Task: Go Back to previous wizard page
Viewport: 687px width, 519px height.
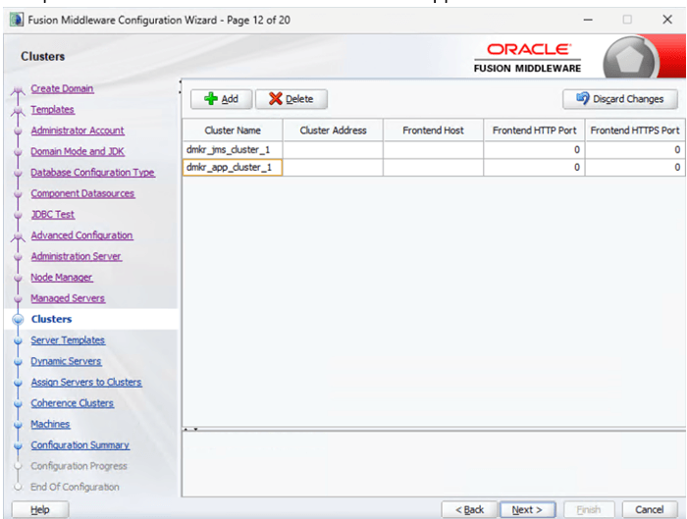Action: (x=469, y=510)
